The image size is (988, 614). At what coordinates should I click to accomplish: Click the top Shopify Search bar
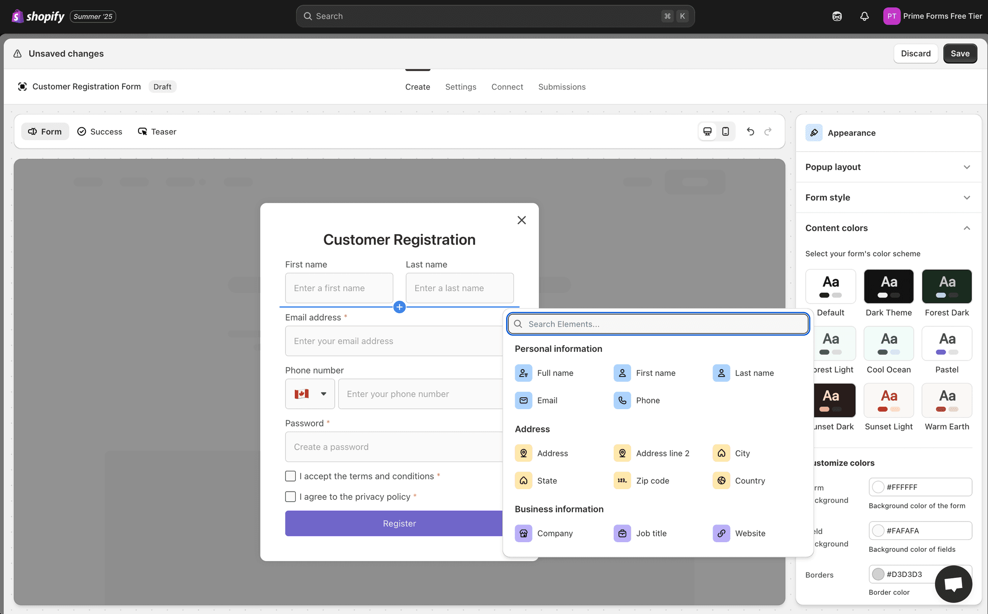(495, 16)
